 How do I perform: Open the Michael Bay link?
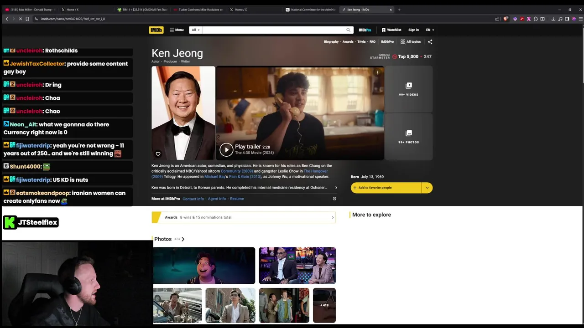click(x=215, y=177)
